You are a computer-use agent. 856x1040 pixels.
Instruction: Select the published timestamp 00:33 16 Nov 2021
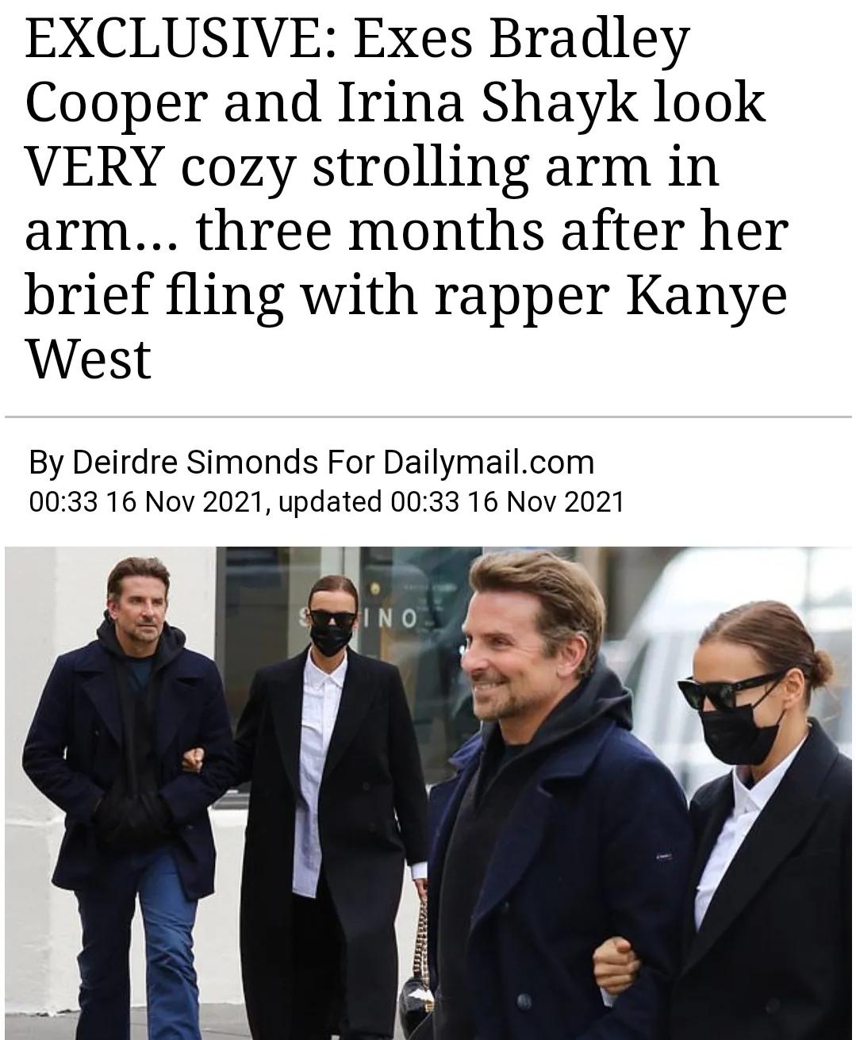(x=145, y=501)
